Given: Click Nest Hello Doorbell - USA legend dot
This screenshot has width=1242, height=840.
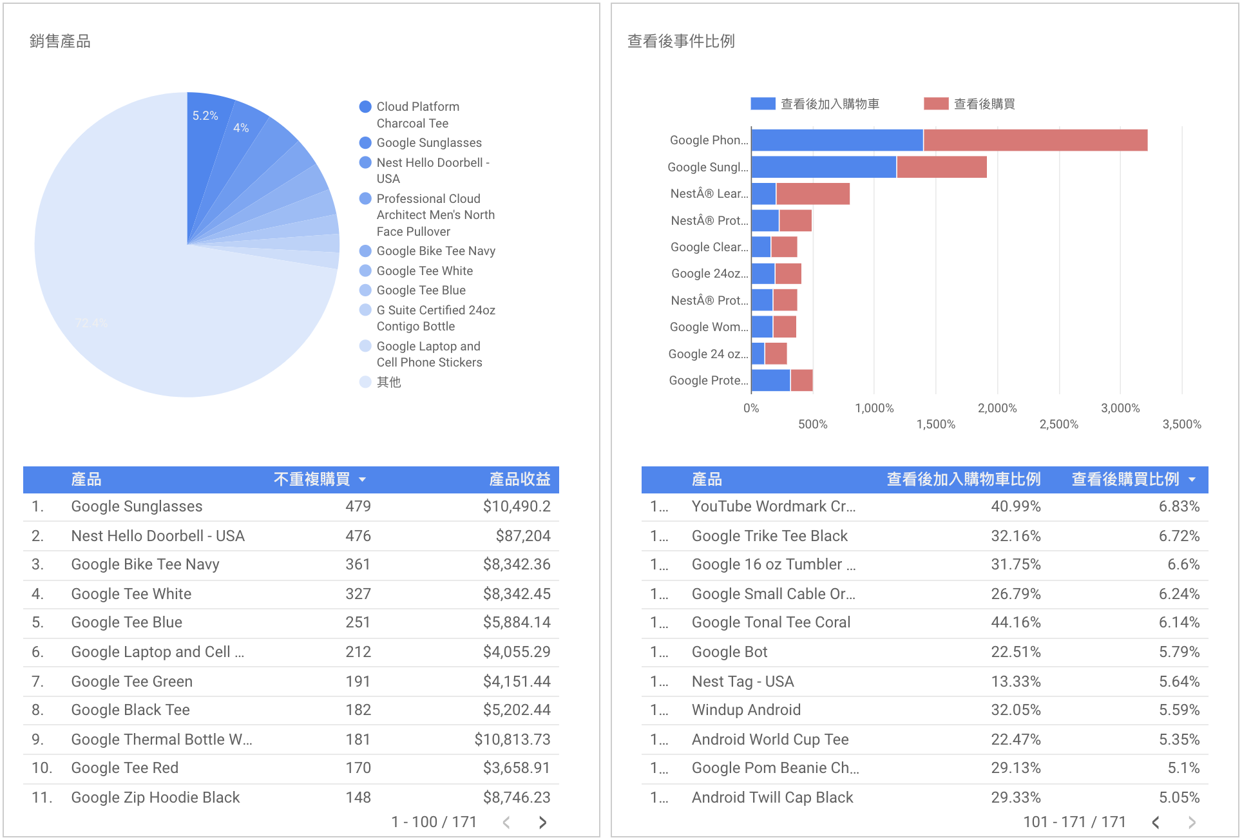Looking at the screenshot, I should (365, 162).
